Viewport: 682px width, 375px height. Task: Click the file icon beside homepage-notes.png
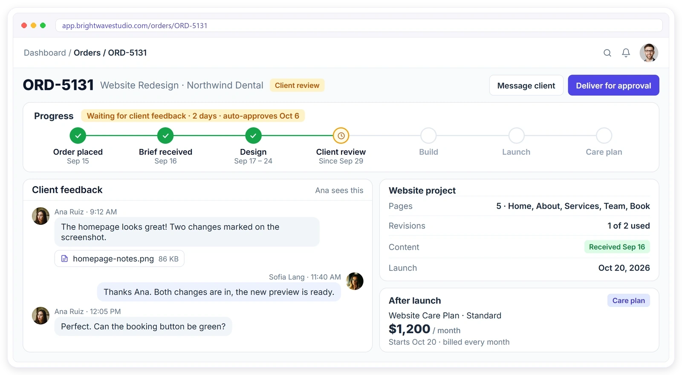tap(65, 259)
